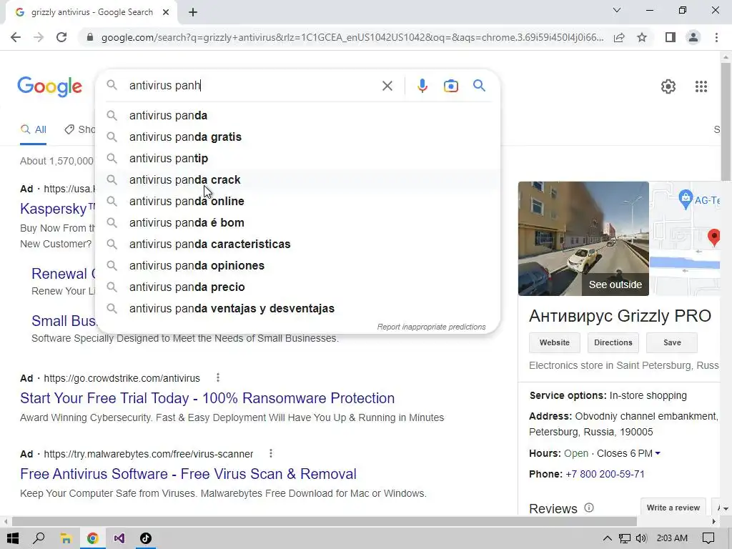Go to Google homepage via logo
The height and width of the screenshot is (549, 732).
click(50, 86)
